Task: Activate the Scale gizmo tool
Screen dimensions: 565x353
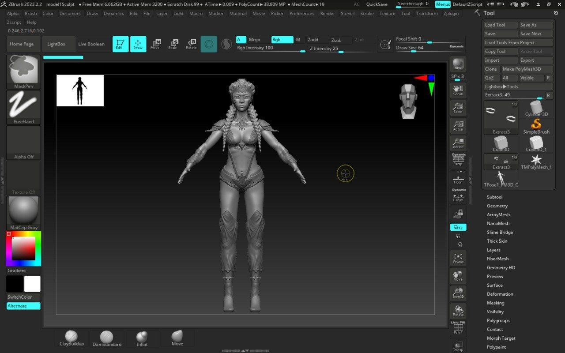Action: [173, 44]
